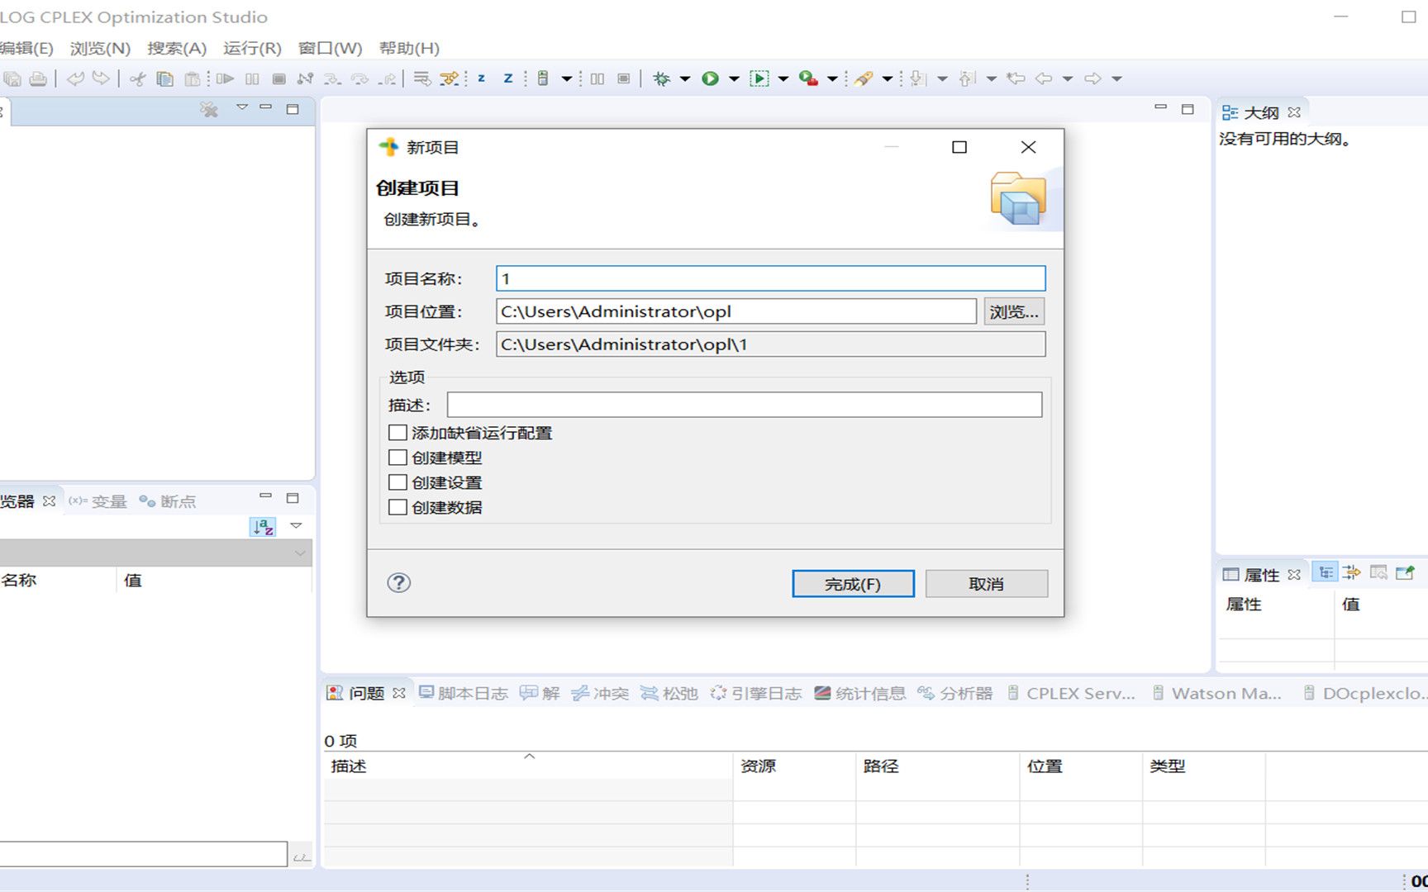Image resolution: width=1428 pixels, height=892 pixels.
Task: Open dropdown next to Forward arrow
Action: tap(1116, 78)
